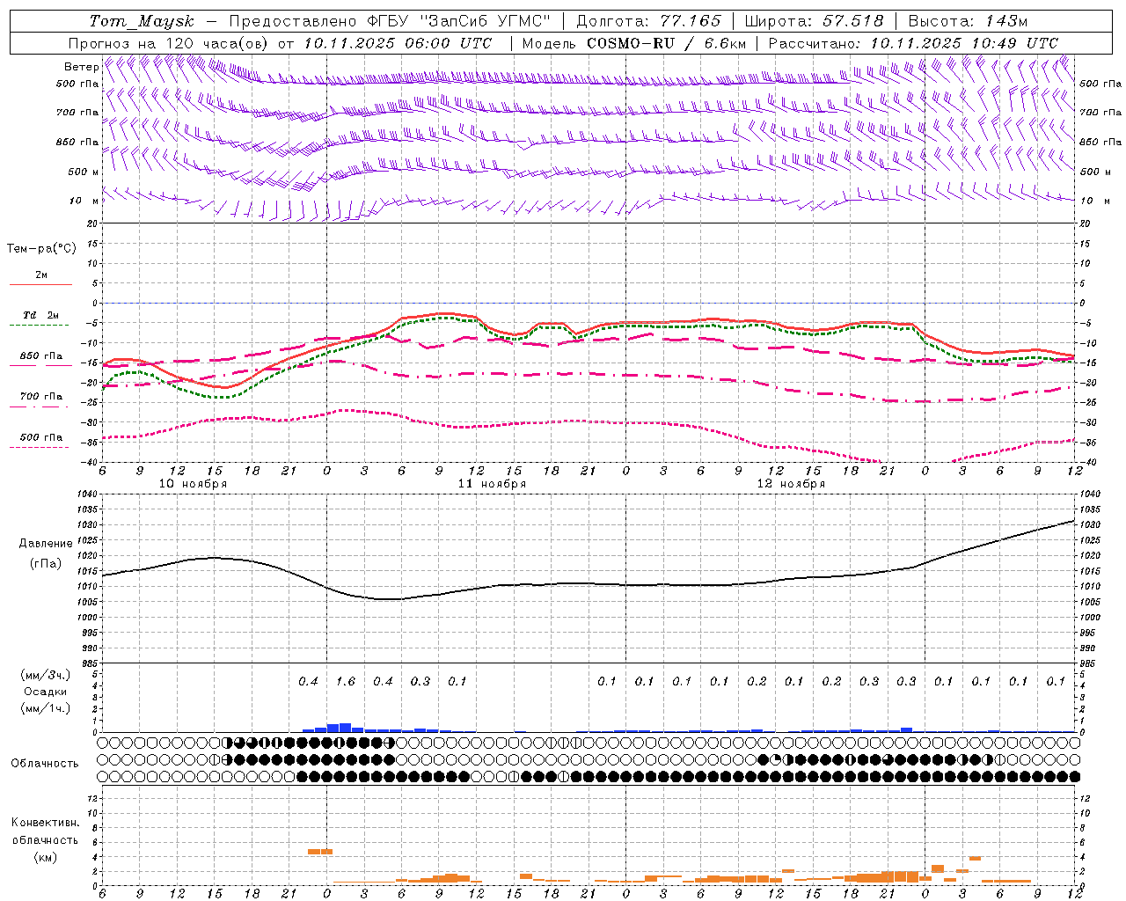The image size is (1126, 901).
Task: Click the longitude value 77.165
Action: [691, 21]
